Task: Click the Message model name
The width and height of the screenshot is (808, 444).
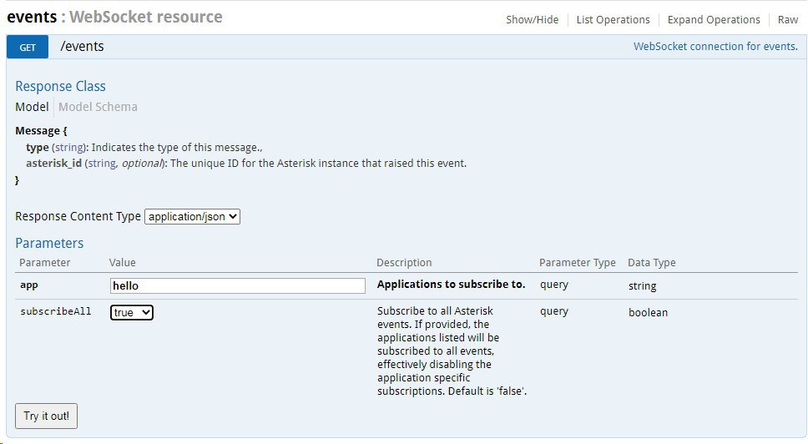Action: pos(38,131)
